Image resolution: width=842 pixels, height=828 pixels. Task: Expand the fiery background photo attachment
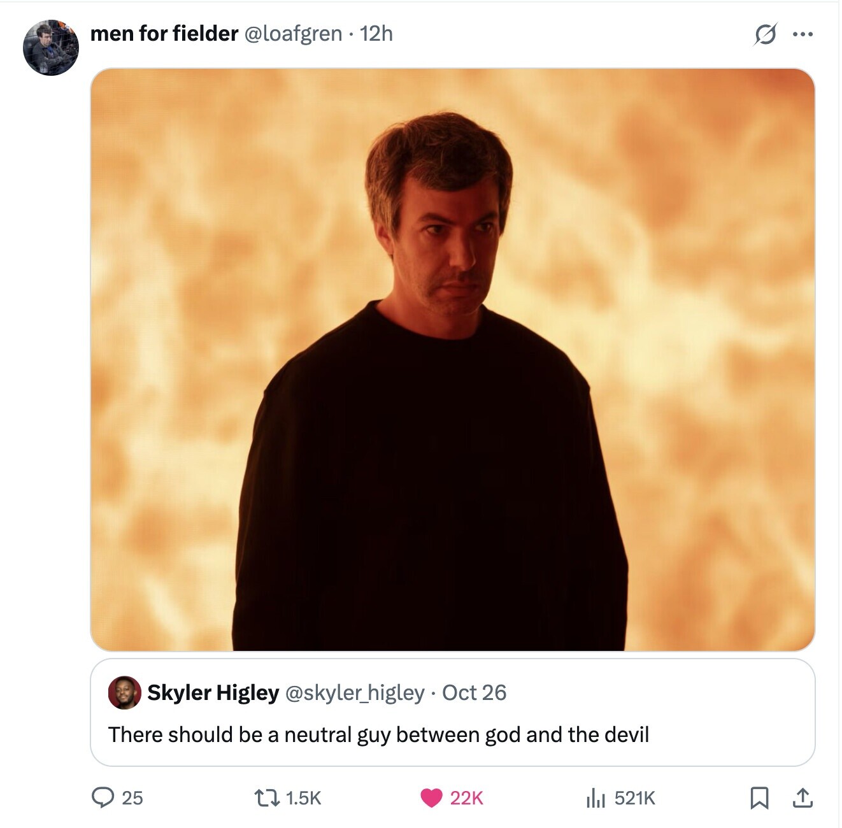pos(452,359)
